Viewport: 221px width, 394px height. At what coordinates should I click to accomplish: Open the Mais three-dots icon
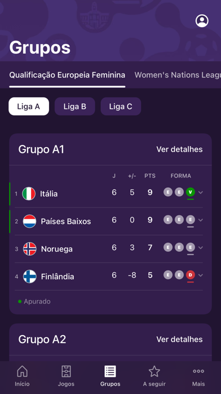tap(198, 371)
